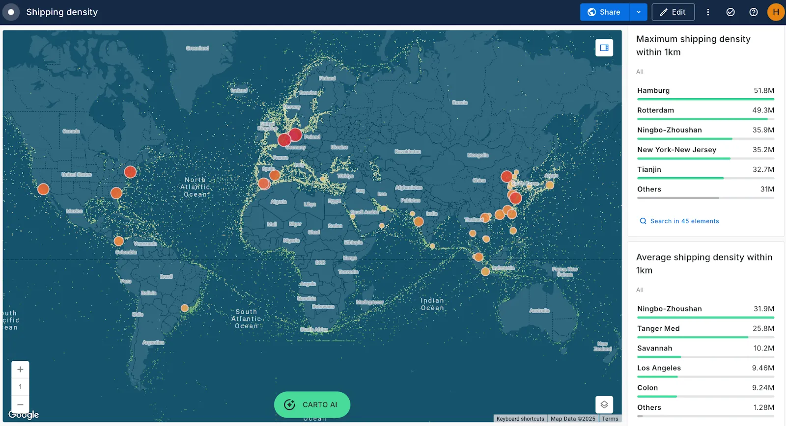Open the help question mark icon

753,12
